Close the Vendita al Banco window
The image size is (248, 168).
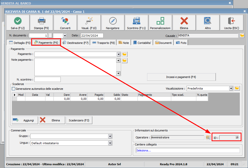[x=230, y=3]
